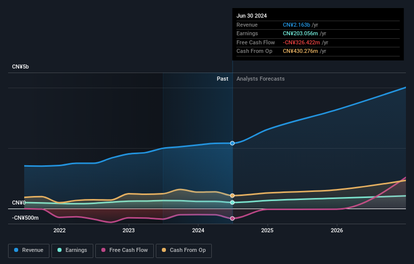Click the CN¥2.163b revenue value
The height and width of the screenshot is (264, 414).
click(x=296, y=25)
